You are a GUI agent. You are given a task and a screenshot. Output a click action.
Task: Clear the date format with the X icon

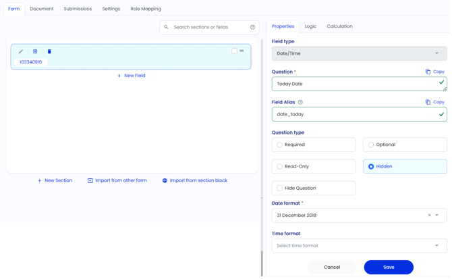pyautogui.click(x=430, y=215)
